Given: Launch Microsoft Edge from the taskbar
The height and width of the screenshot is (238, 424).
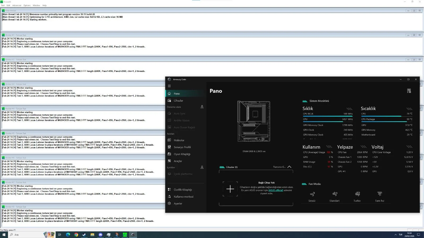Looking at the screenshot, I should click(68, 235).
